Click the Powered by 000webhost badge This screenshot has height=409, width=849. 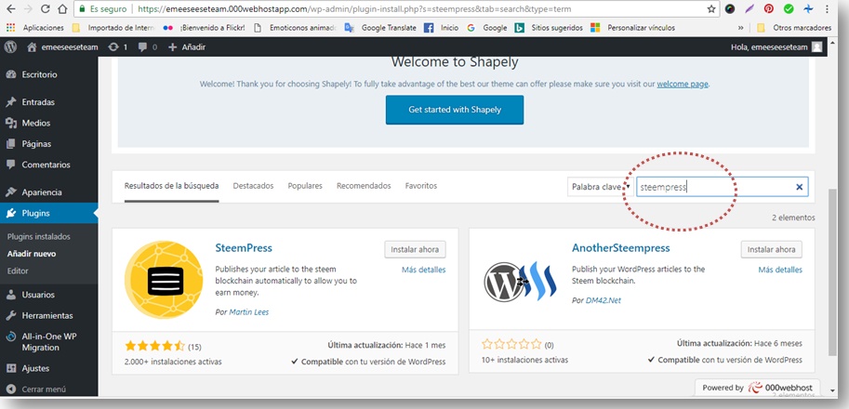click(x=758, y=388)
